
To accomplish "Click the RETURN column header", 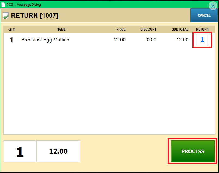I will (x=202, y=29).
